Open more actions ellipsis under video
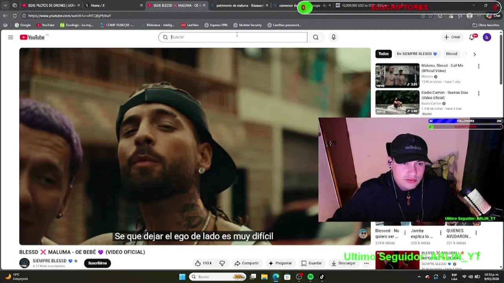The width and height of the screenshot is (504, 283). tap(366, 263)
